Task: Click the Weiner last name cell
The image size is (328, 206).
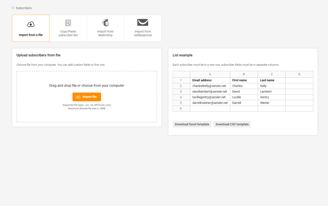Action: pos(272,103)
